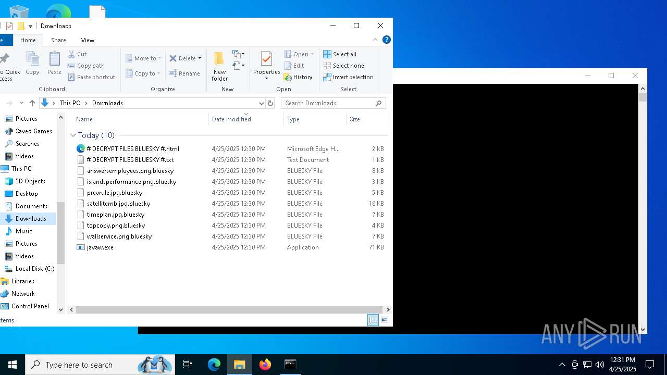Screen dimensions: 667x375
Task: Click the Copy icon in the Clipboard group
Action: pyautogui.click(x=32, y=64)
